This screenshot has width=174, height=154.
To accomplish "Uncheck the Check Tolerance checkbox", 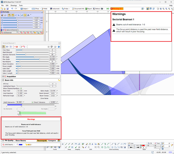I will pos(33,102).
